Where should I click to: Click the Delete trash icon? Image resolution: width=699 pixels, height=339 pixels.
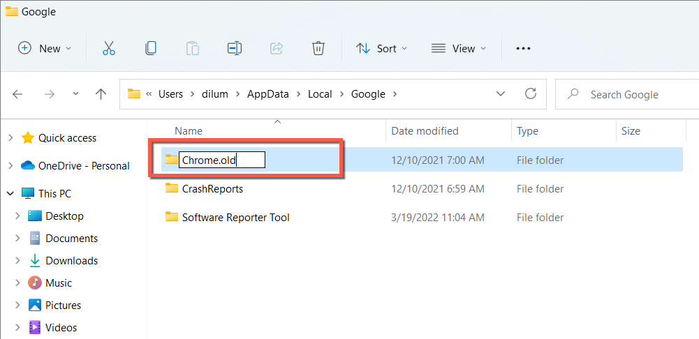tap(318, 48)
